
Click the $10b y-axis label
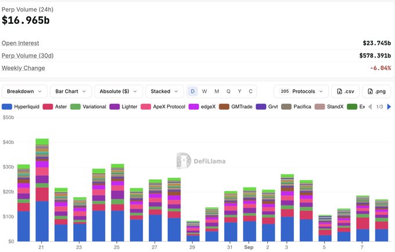point(8,217)
